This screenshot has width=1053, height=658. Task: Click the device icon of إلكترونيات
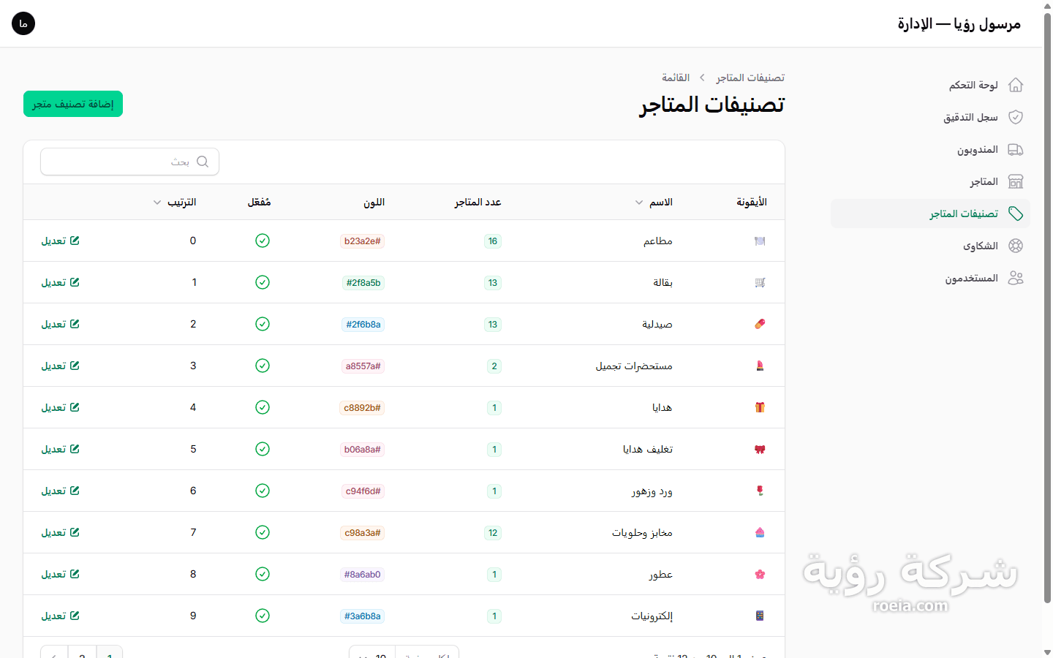click(x=760, y=616)
